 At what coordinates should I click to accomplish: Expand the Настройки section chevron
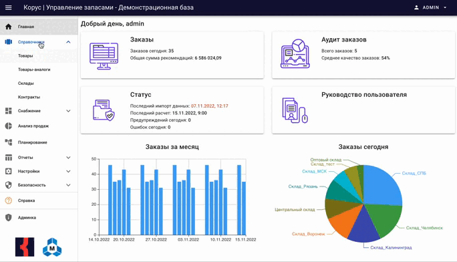68,171
